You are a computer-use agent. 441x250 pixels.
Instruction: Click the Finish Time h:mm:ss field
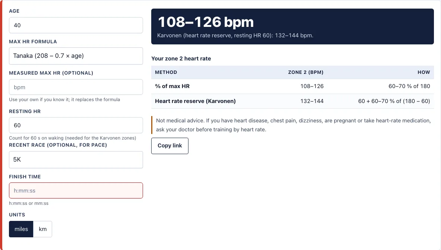(76, 191)
